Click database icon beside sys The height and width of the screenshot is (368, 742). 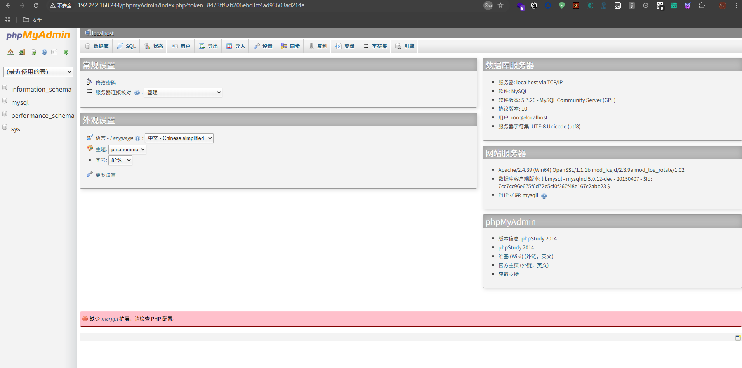[x=5, y=127]
